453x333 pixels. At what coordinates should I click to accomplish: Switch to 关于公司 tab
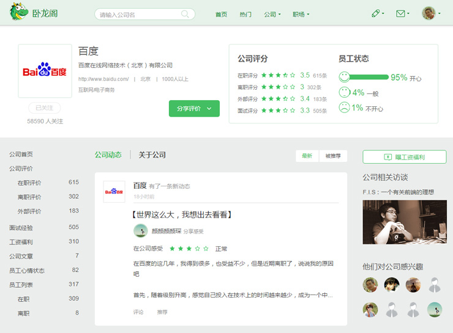[152, 155]
